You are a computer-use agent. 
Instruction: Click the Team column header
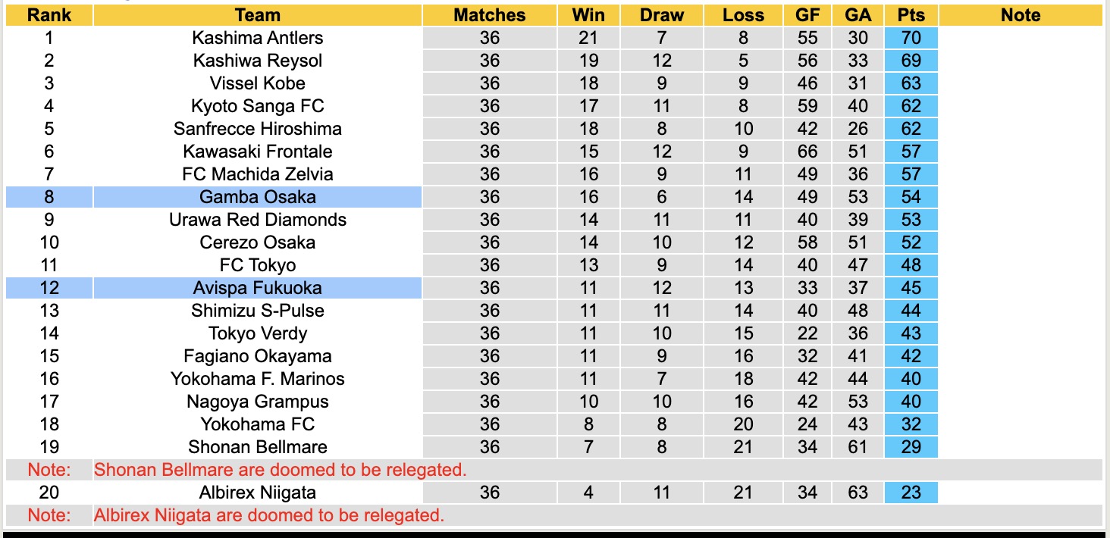pos(258,15)
